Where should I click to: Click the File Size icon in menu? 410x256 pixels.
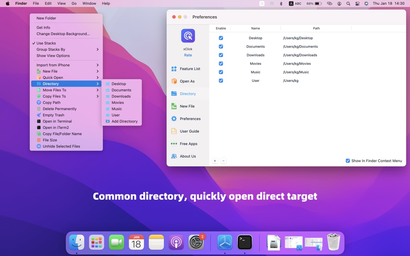click(39, 140)
